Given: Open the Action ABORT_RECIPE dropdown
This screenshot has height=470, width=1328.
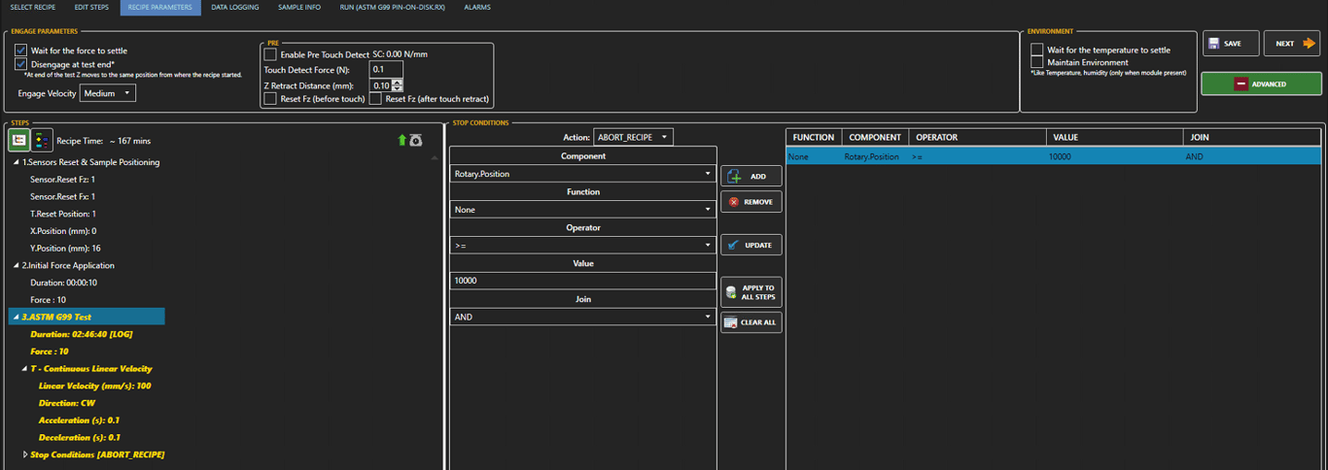Looking at the screenshot, I should [634, 138].
